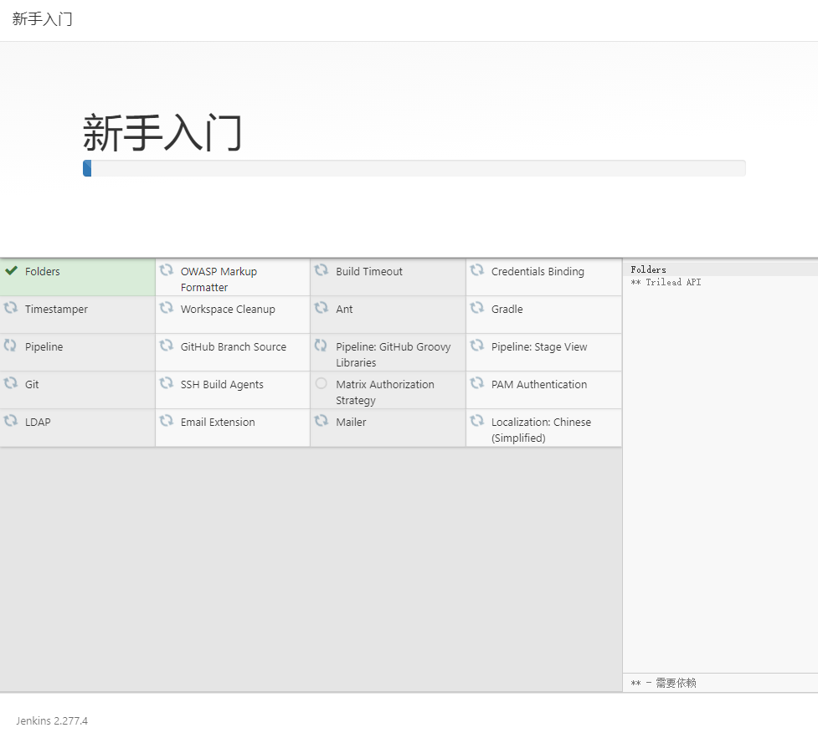Click the spinner icon beside LDAP
This screenshot has width=818, height=738.
(11, 421)
